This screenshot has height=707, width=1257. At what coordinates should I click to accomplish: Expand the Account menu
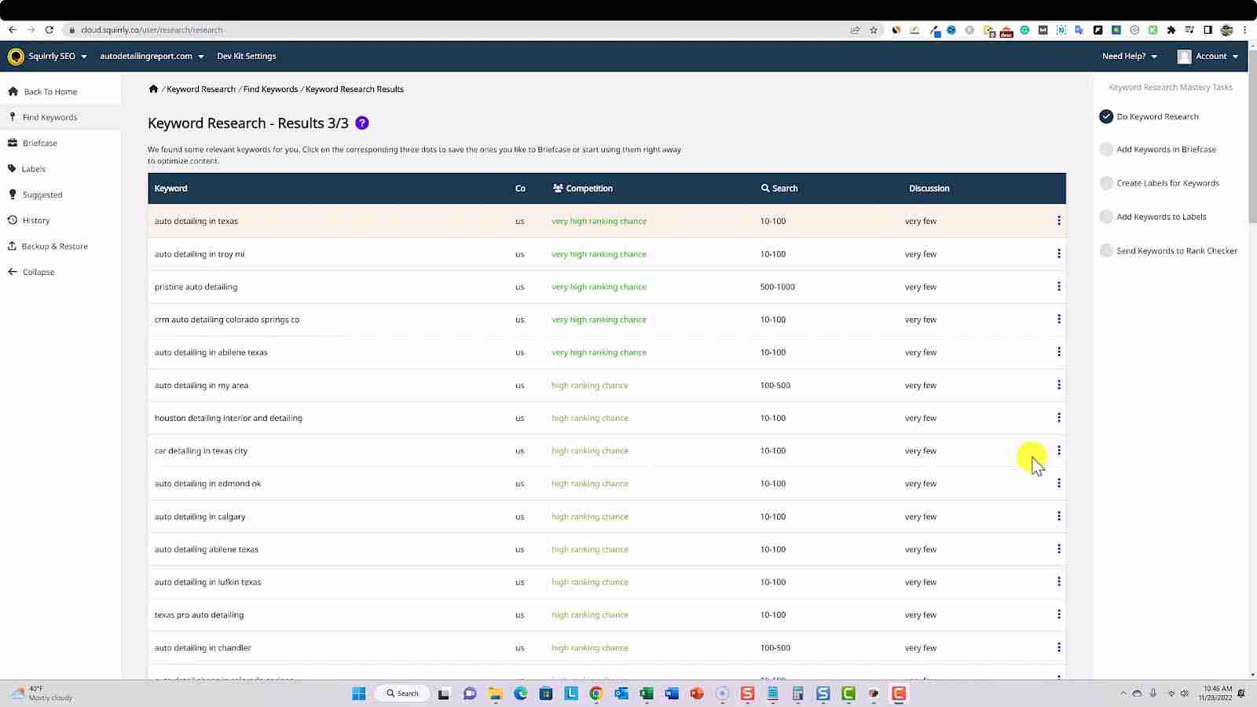point(1210,56)
